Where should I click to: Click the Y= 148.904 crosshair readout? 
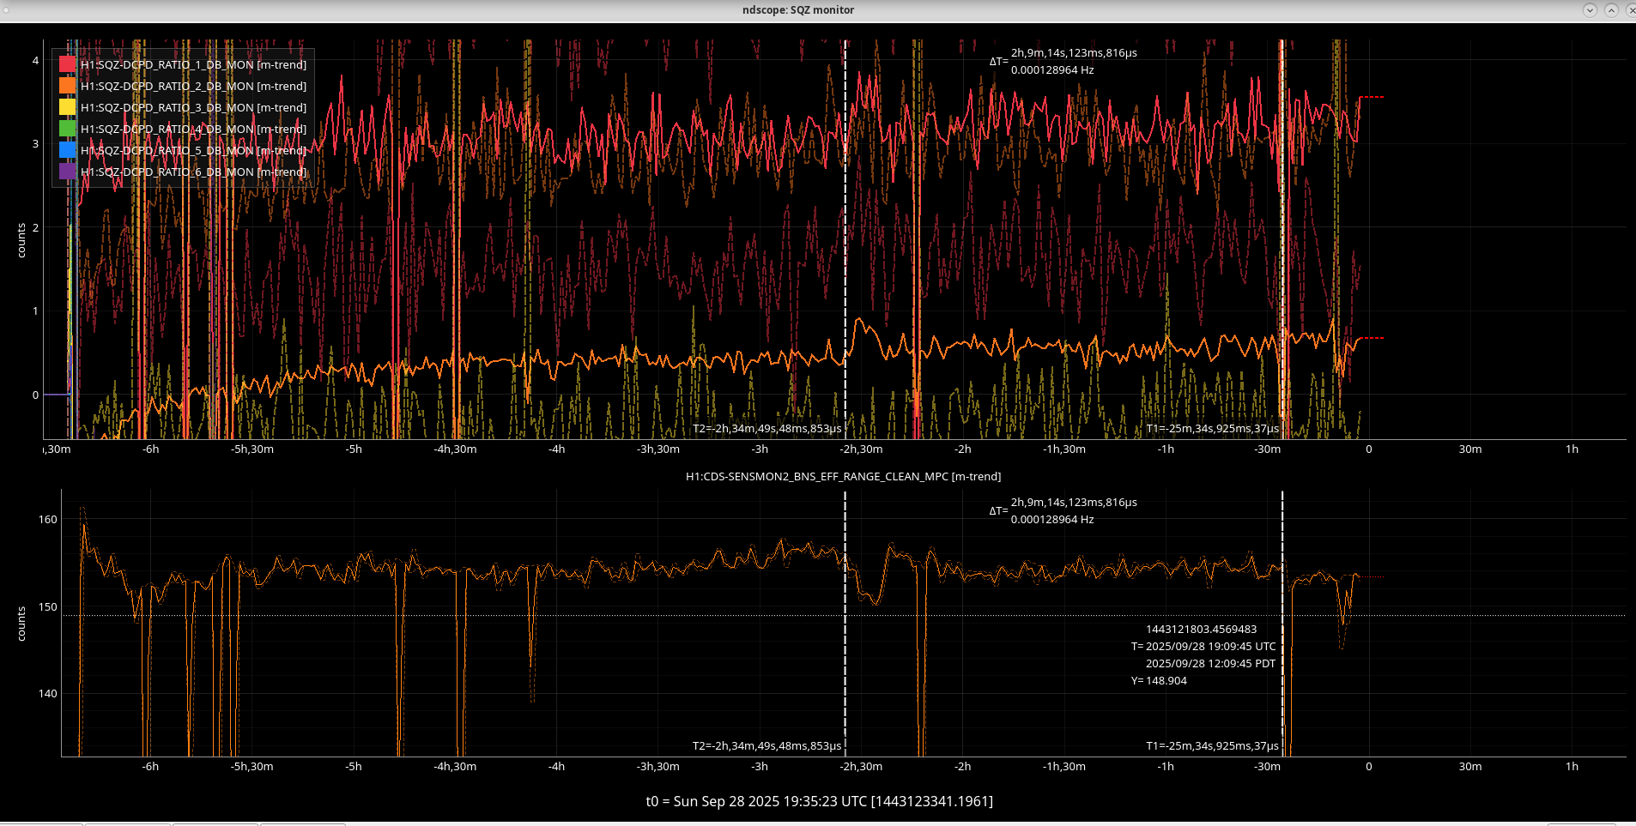(1159, 680)
